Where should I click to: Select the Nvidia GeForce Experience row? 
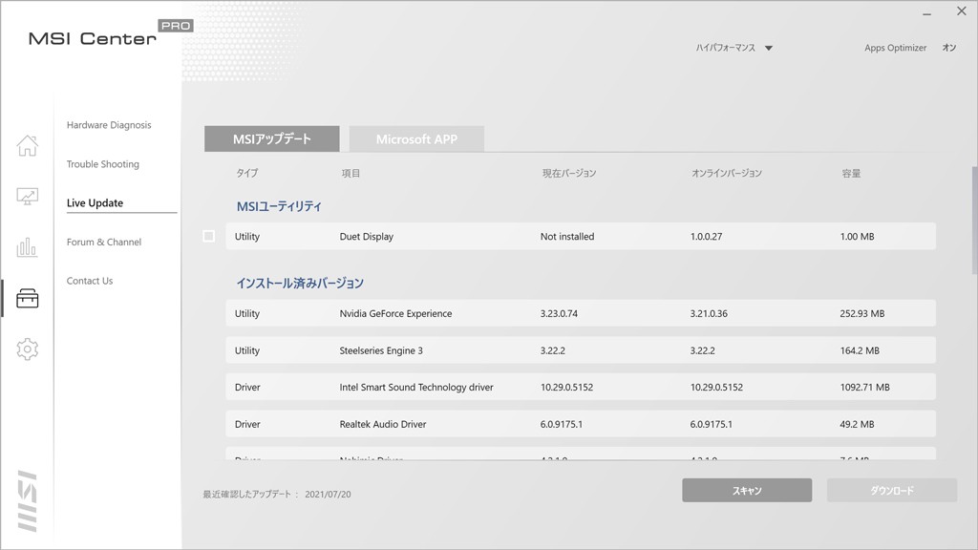(x=581, y=313)
